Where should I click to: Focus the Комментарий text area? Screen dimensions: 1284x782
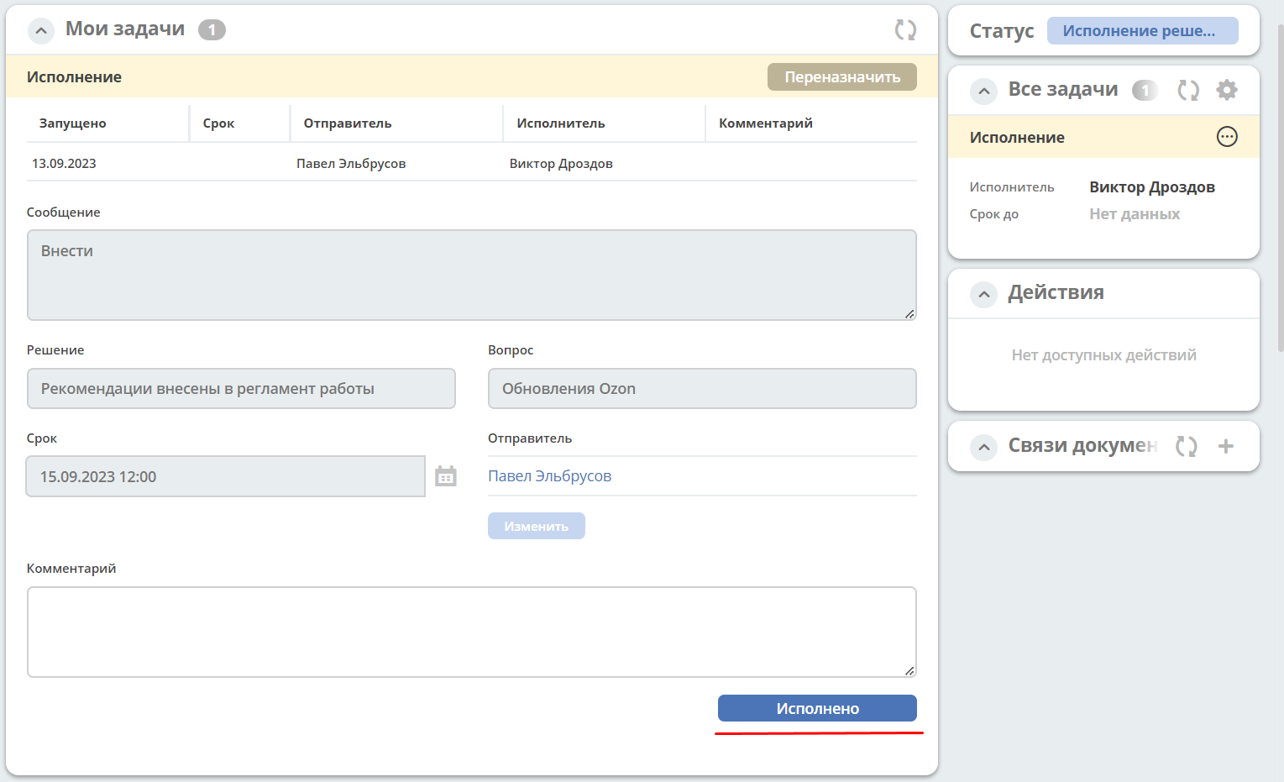[472, 632]
